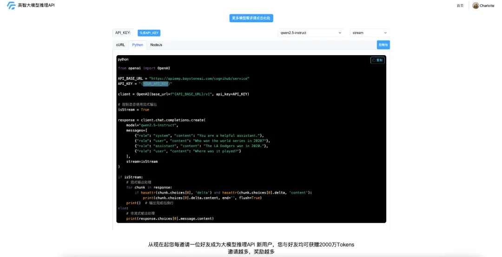Click the API_BASE_URL string in code
This screenshot has height=257, width=502.
click(x=199, y=78)
